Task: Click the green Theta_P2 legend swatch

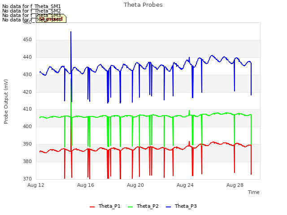Action: [x=130, y=207]
